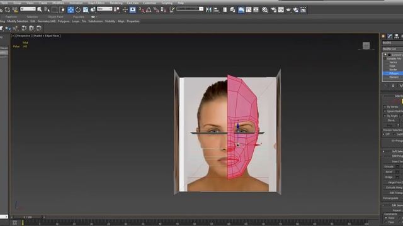403x226 pixels.
Task: Select the Vertex sub-object level in stack
Action: tap(393, 62)
